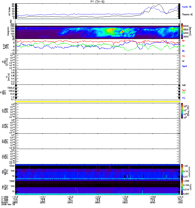Click the 0800 time tick label
195x208 pixels.
pos(15,203)
